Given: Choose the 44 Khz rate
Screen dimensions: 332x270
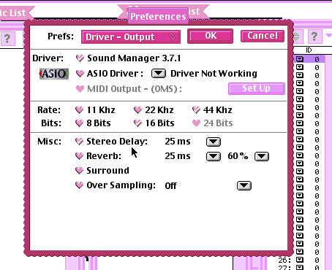Looking at the screenshot, I should click(x=196, y=110).
